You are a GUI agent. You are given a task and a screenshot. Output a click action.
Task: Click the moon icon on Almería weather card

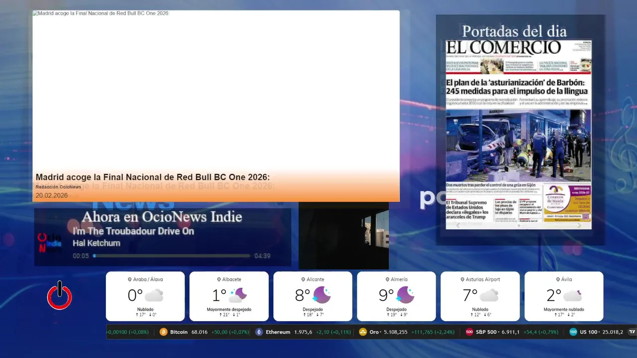click(405, 295)
